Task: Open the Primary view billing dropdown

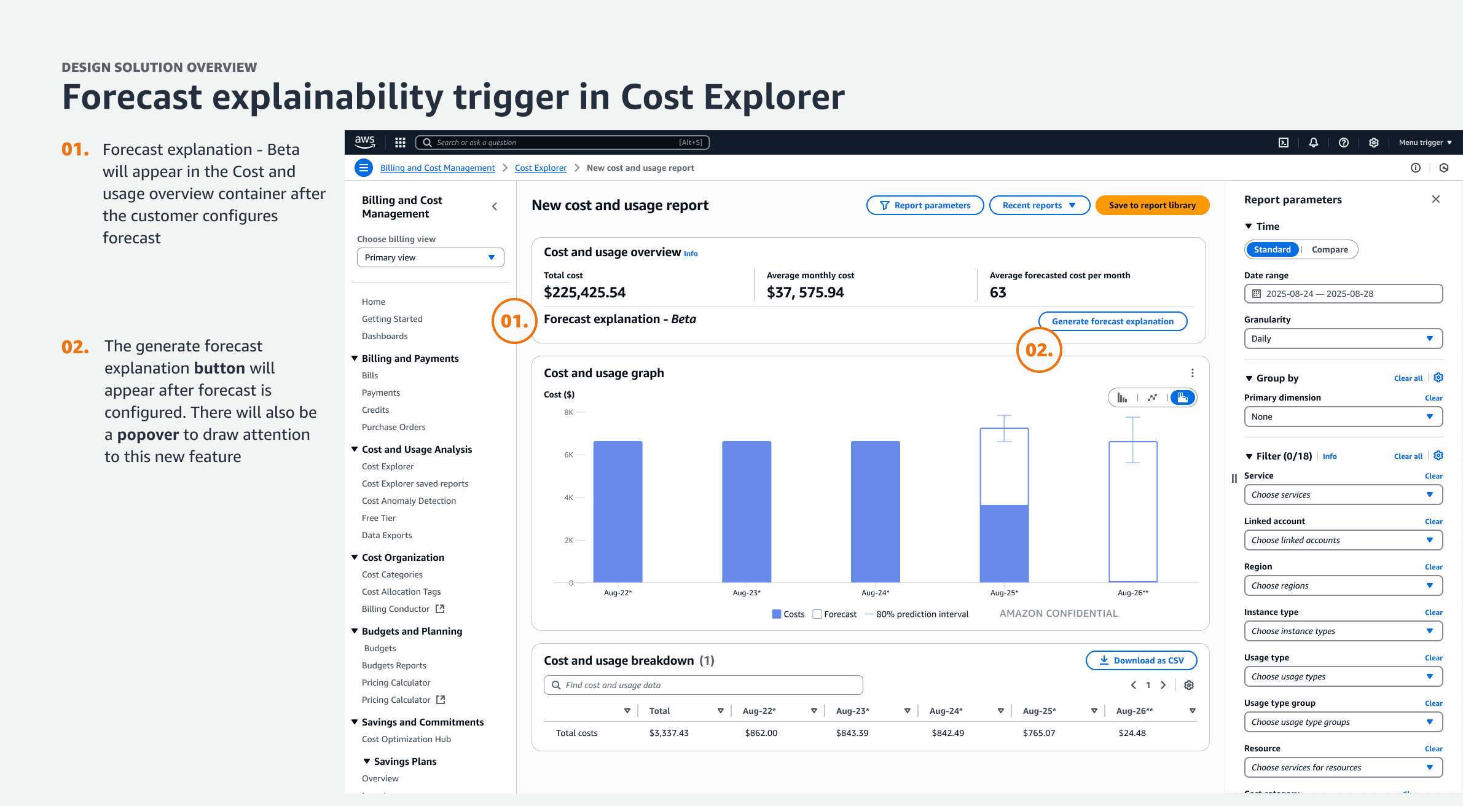Action: tap(430, 257)
